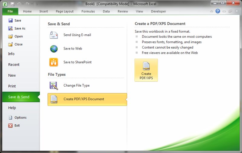Screen dimensions: 242x153
Task: Open the File tab
Action: [10, 11]
